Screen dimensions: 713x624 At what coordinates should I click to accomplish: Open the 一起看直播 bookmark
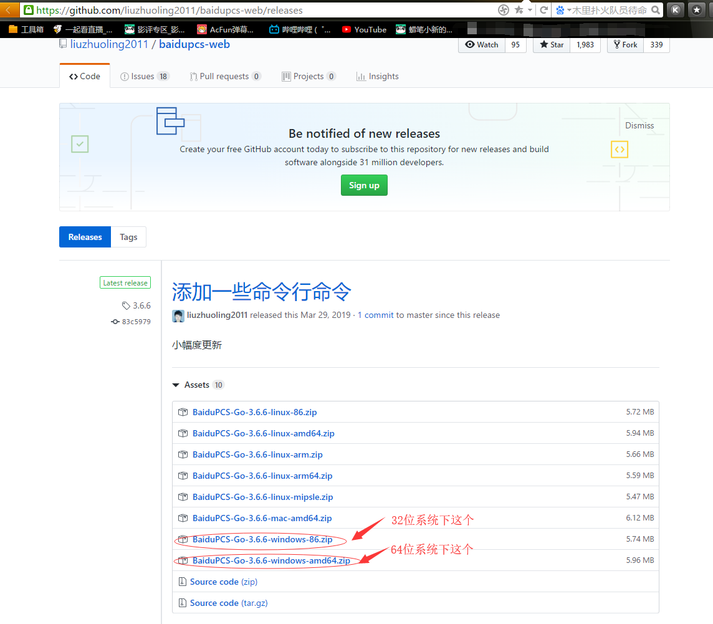(x=83, y=29)
